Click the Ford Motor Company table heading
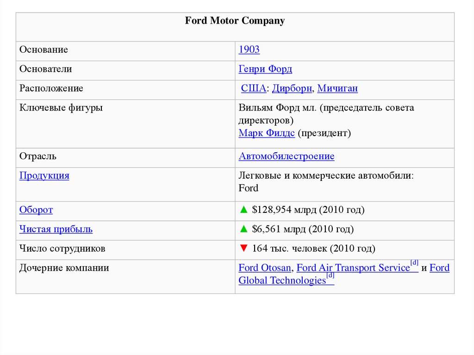This screenshot has height=355, width=474. [x=235, y=20]
